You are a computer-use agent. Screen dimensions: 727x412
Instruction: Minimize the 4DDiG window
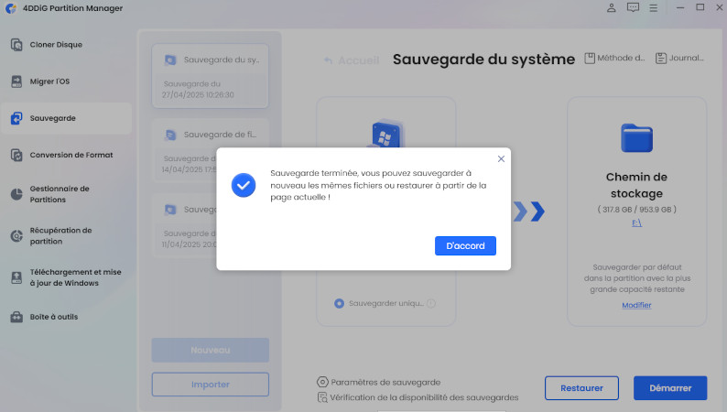(x=679, y=8)
